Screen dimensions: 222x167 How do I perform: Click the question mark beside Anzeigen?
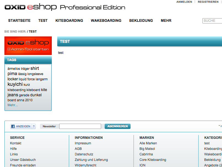[x=34, y=126]
